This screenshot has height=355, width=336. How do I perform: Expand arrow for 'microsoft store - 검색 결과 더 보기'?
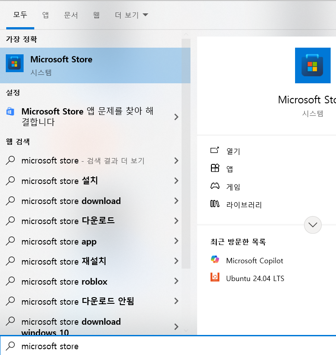[x=176, y=160]
